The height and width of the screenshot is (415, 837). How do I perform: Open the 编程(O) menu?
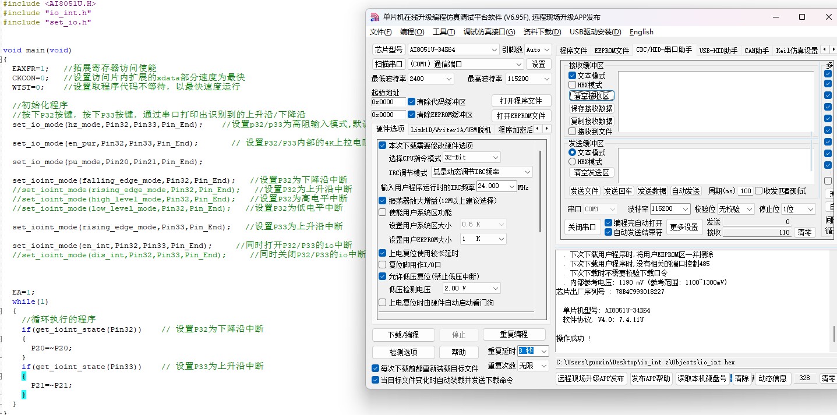click(412, 32)
